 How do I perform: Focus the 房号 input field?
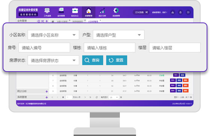coord(44,48)
